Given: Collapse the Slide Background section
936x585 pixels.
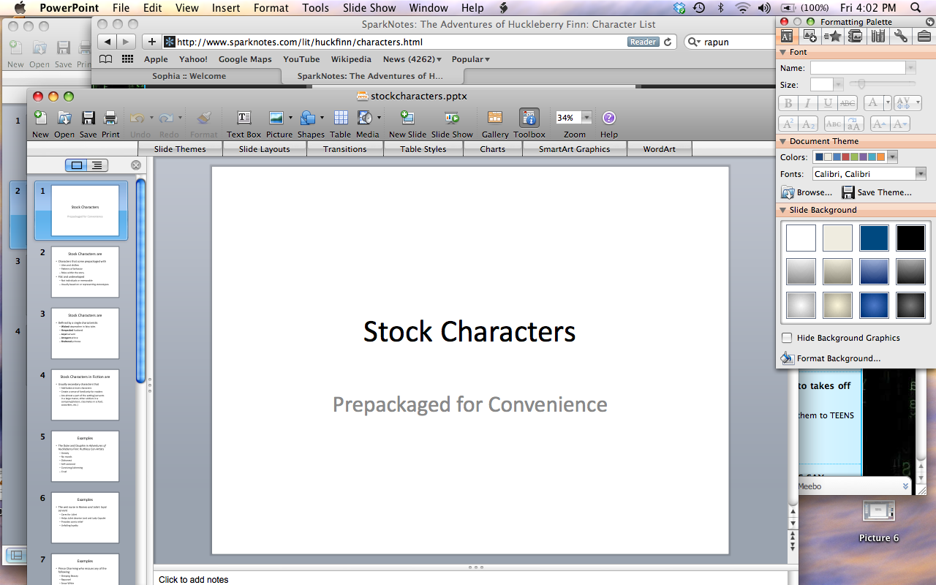Looking at the screenshot, I should [783, 210].
